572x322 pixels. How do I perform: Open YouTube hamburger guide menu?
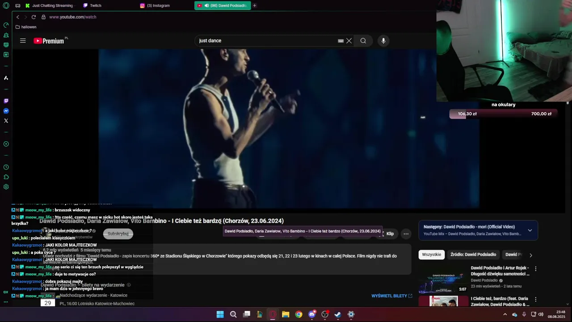23,41
